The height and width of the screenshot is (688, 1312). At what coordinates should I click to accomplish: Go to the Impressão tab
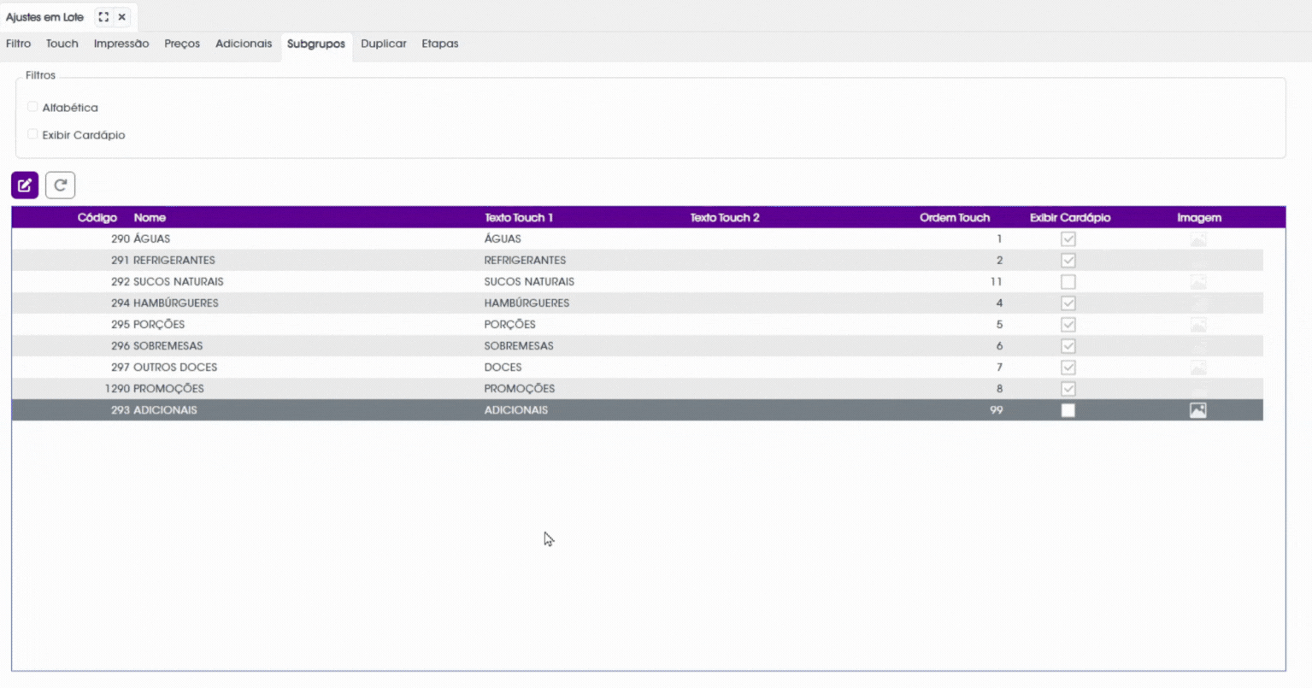pos(121,44)
